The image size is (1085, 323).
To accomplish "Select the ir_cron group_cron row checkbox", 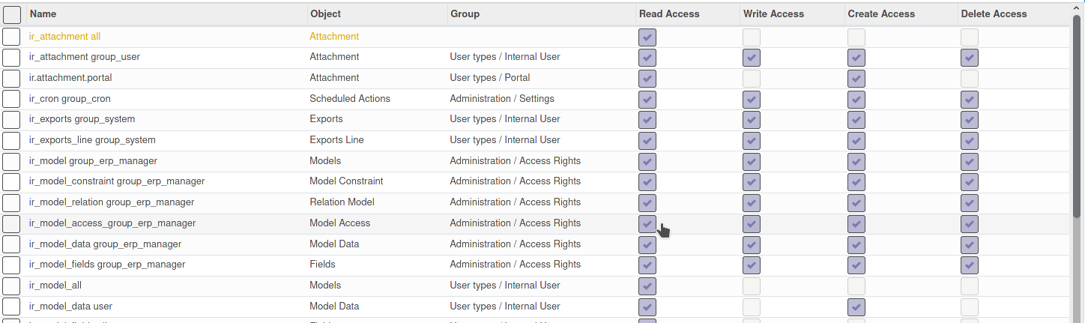I will click(x=11, y=99).
